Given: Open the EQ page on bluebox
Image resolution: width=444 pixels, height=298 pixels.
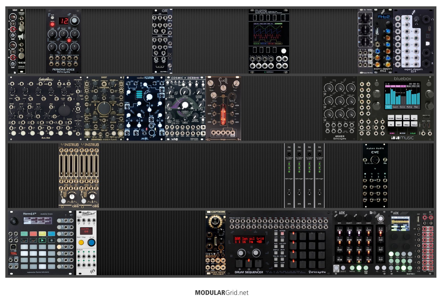Looking at the screenshot, I should (414, 118).
